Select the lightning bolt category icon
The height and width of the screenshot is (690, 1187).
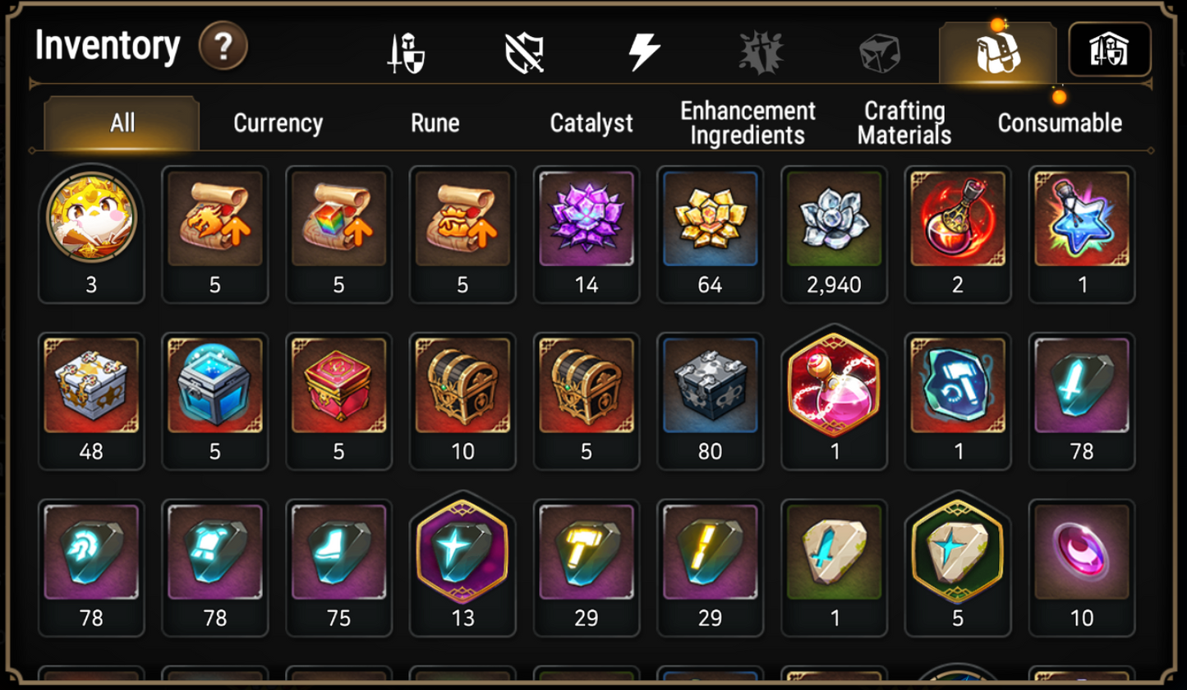coord(644,53)
